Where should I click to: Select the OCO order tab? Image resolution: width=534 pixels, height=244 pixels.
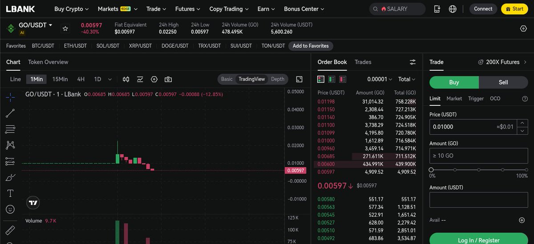[495, 99]
